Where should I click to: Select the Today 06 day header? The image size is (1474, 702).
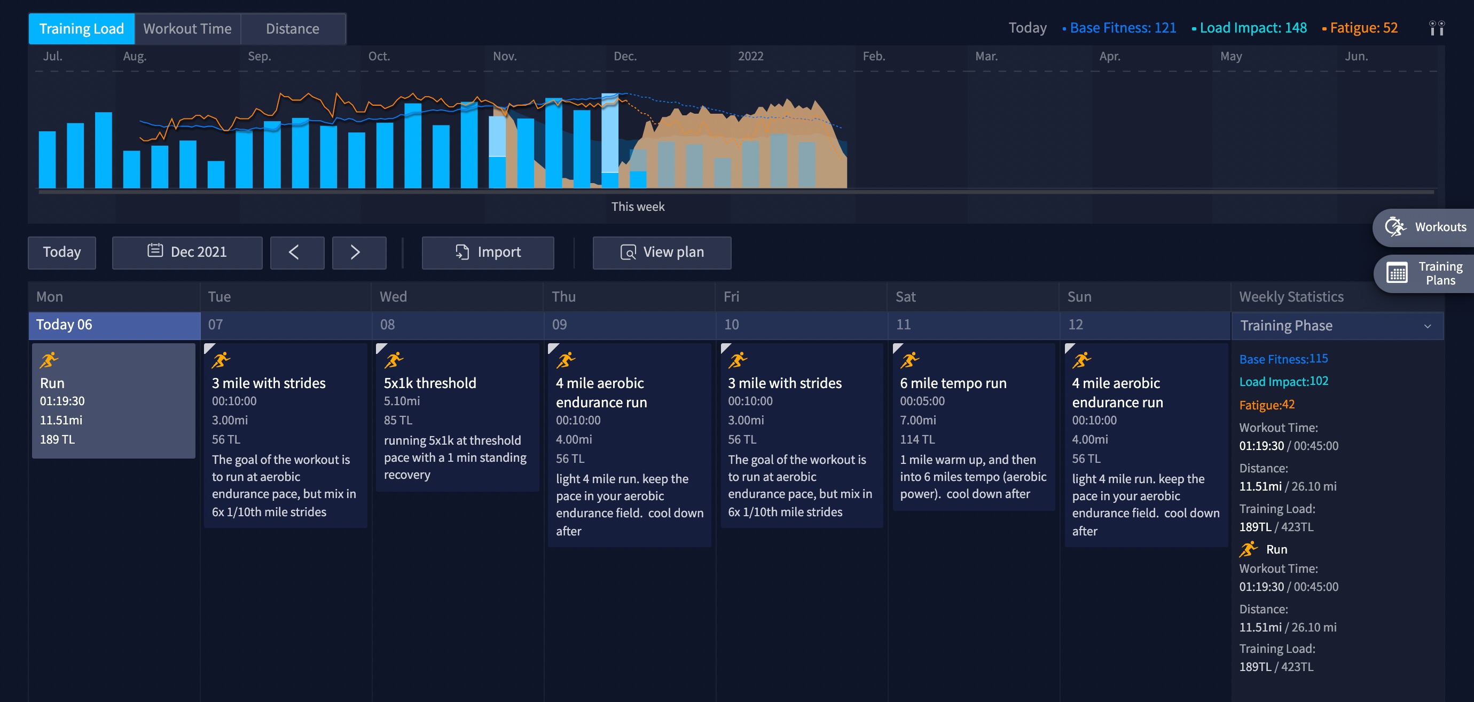114,325
